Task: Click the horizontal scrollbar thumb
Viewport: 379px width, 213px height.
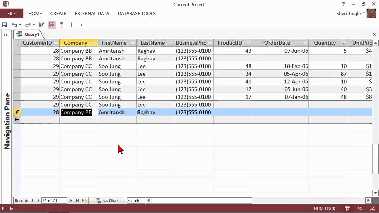Action: (202, 201)
